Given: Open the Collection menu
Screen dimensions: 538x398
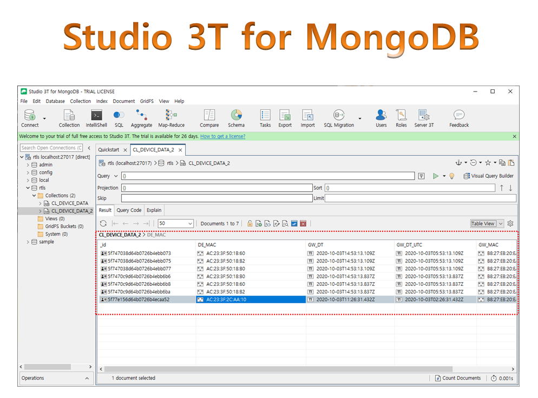Looking at the screenshot, I should point(80,101).
